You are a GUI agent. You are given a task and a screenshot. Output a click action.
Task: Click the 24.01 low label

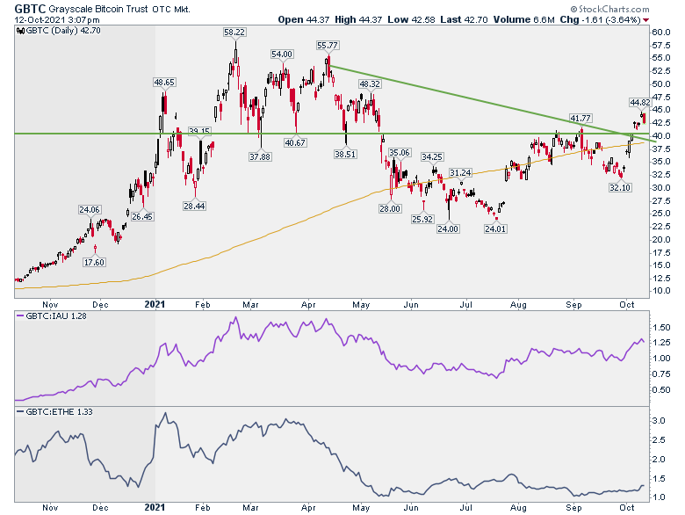point(495,228)
